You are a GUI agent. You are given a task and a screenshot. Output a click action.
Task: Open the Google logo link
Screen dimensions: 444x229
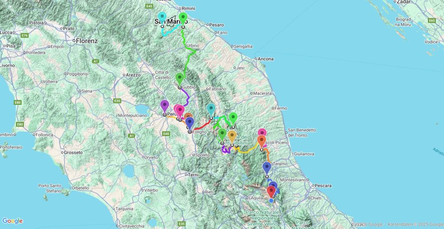click(12, 221)
